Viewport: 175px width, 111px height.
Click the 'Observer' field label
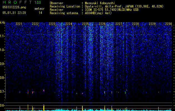56,3
